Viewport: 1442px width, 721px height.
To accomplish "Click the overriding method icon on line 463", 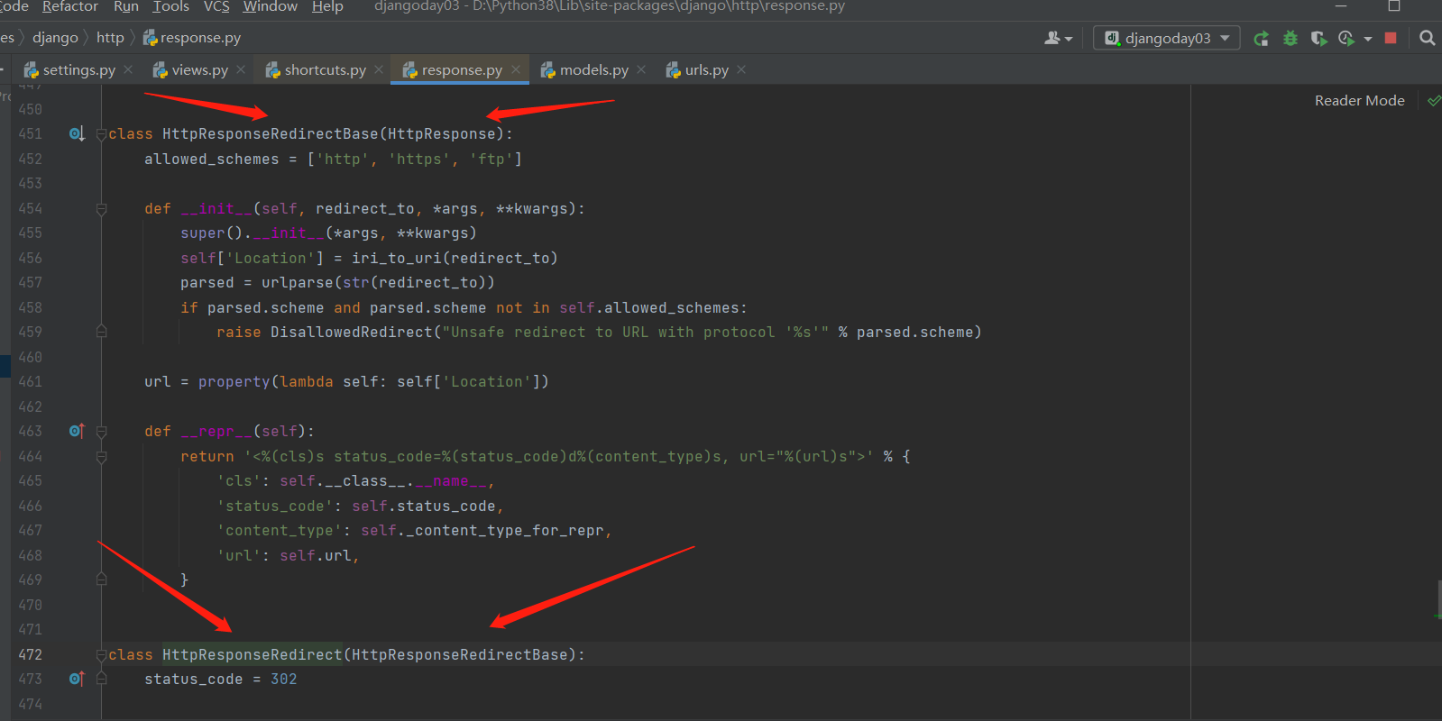I will click(x=77, y=432).
